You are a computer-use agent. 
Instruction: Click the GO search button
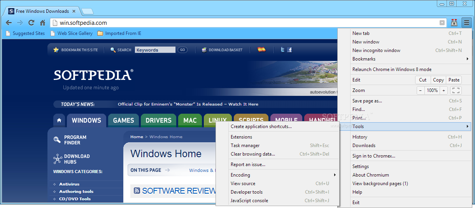point(182,50)
